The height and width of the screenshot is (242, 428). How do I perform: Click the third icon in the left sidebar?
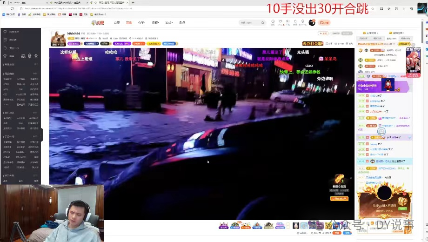click(x=5, y=48)
